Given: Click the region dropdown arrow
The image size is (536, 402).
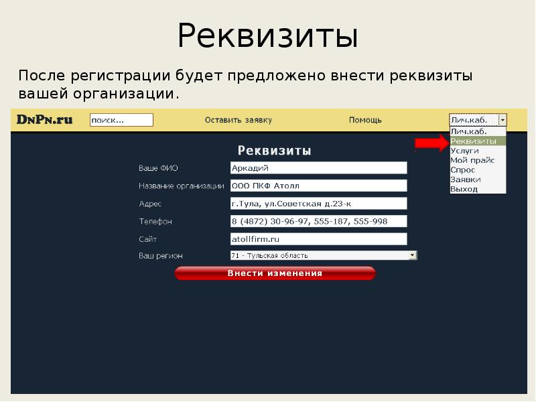Looking at the screenshot, I should coord(413,255).
